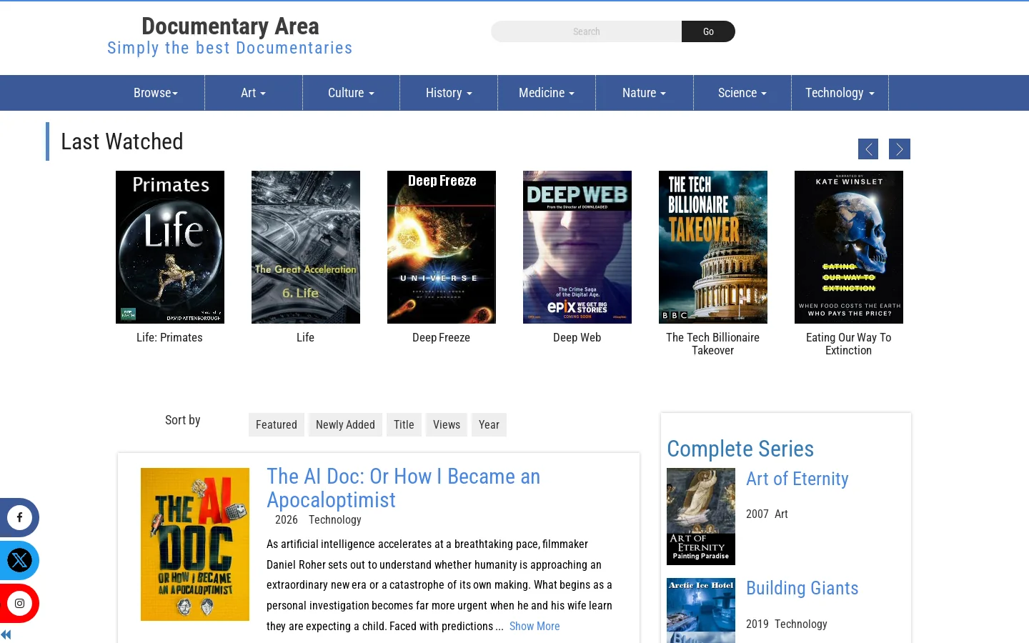Open the Building Giants series link
The height and width of the screenshot is (643, 1029).
tap(802, 588)
